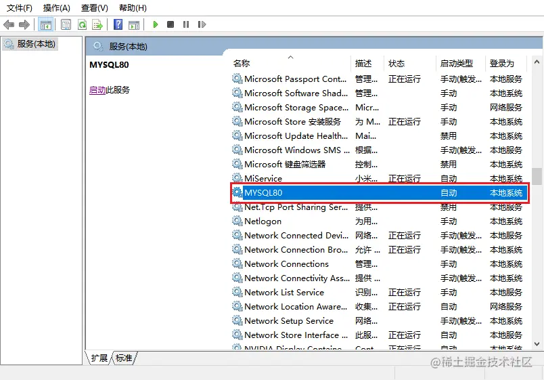Click 自动 startup type of MYSQL80 row

click(x=448, y=193)
